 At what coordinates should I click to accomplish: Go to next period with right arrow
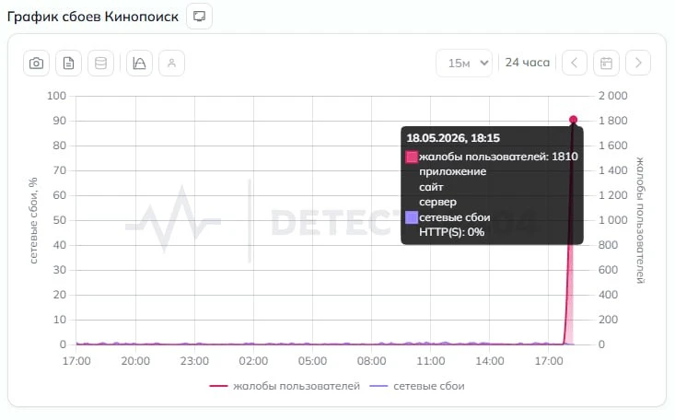point(638,63)
